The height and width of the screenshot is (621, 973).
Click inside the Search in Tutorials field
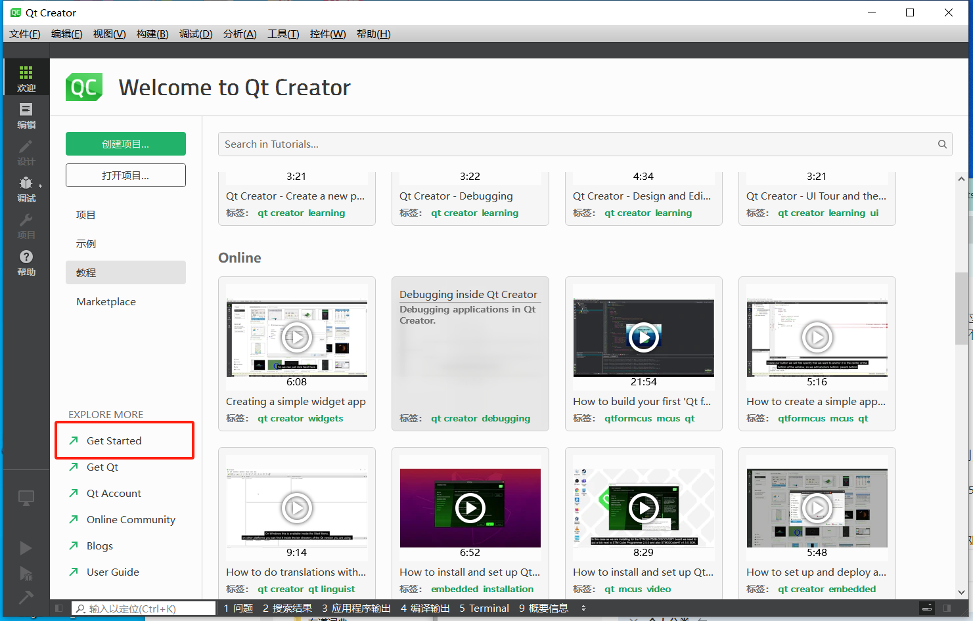click(460, 144)
